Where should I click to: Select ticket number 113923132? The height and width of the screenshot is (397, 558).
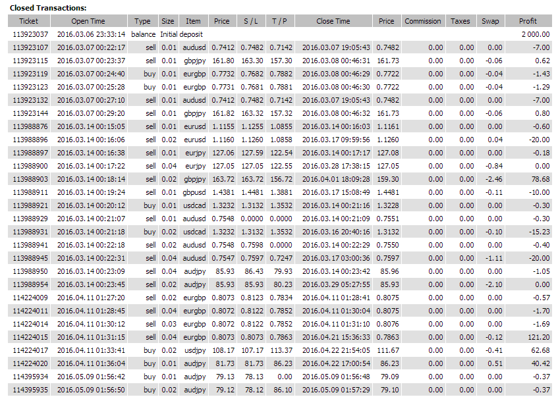coord(30,100)
